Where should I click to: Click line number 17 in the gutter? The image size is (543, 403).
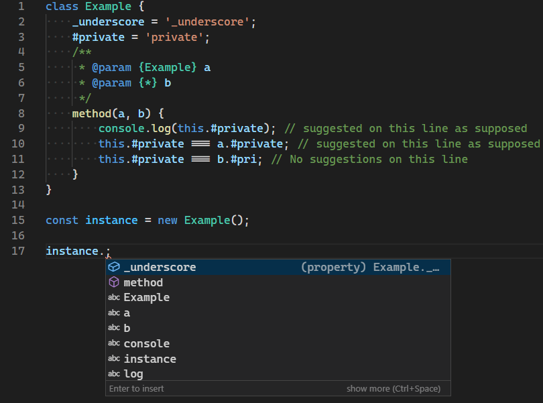(18, 251)
